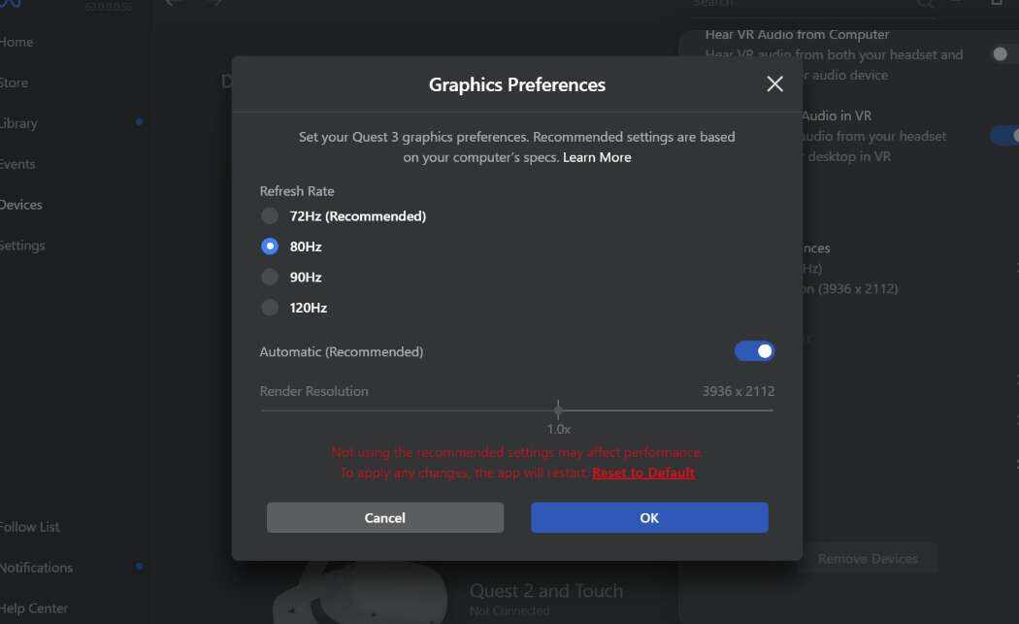Open Library from the sidebar
The height and width of the screenshot is (624, 1019).
pos(18,123)
